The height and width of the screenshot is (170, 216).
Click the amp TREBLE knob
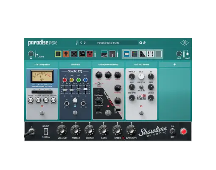pos(76,130)
